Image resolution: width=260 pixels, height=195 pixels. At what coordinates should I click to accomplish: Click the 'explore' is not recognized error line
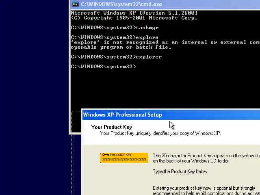pyautogui.click(x=165, y=42)
